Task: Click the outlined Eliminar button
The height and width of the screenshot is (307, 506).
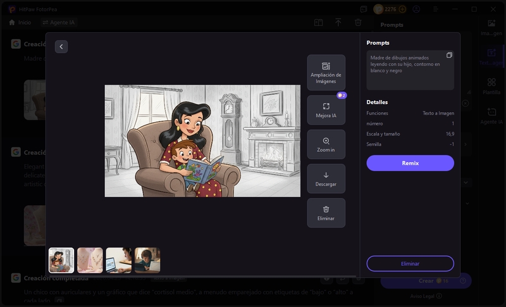Action: pos(410,263)
